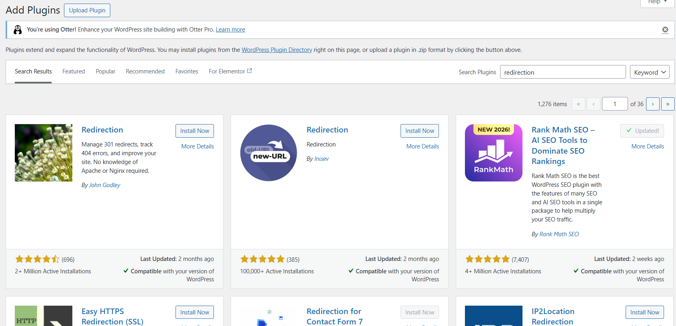Install the IP2Location Redirection plugin
This screenshot has width=676, height=326.
tap(645, 312)
